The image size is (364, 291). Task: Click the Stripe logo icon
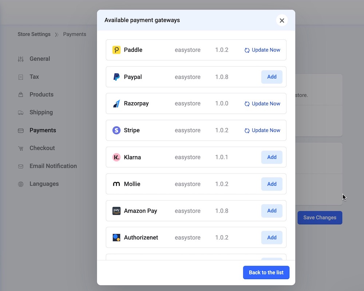point(116,130)
